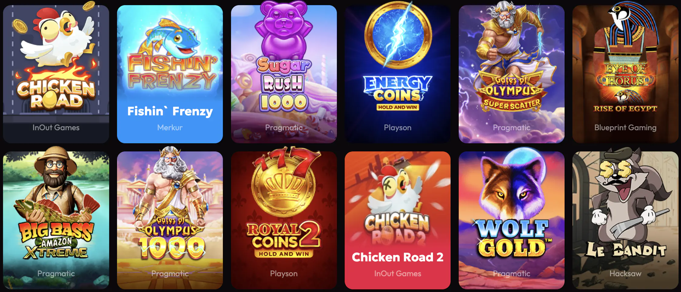Open Gates of Olympus Super Scatter

coord(512,74)
